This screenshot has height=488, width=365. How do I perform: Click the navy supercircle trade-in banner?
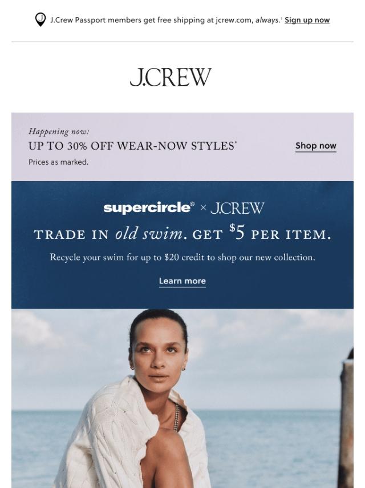(182, 245)
